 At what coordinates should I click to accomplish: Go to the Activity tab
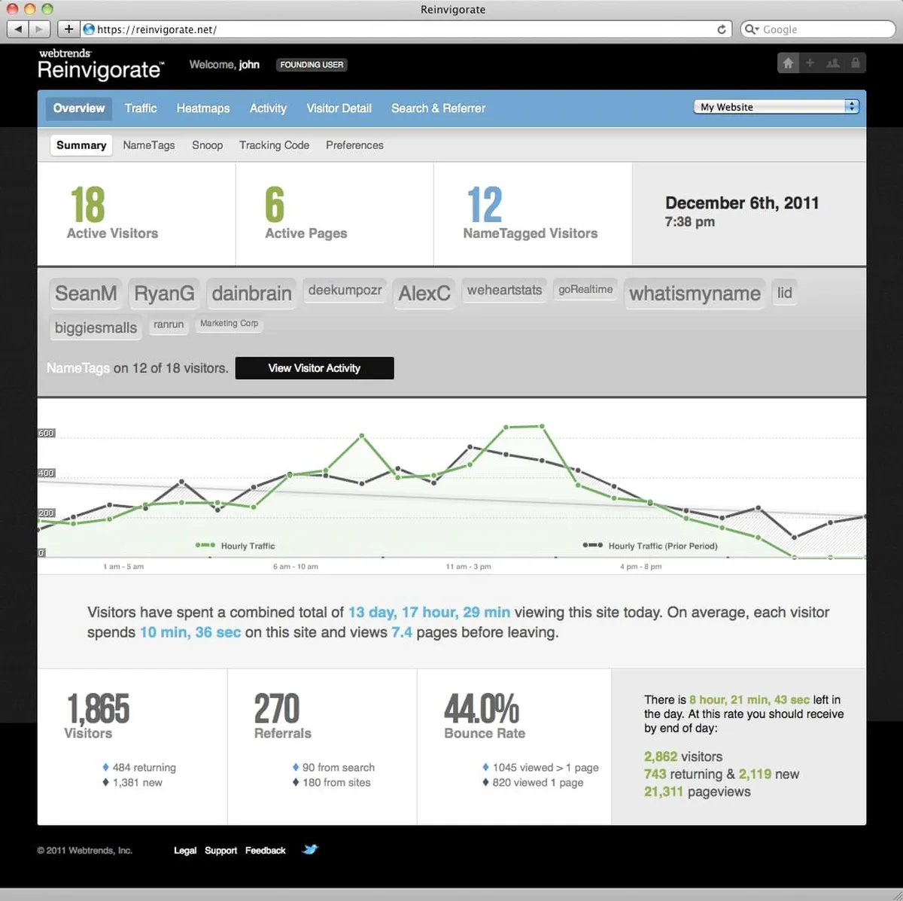click(268, 108)
